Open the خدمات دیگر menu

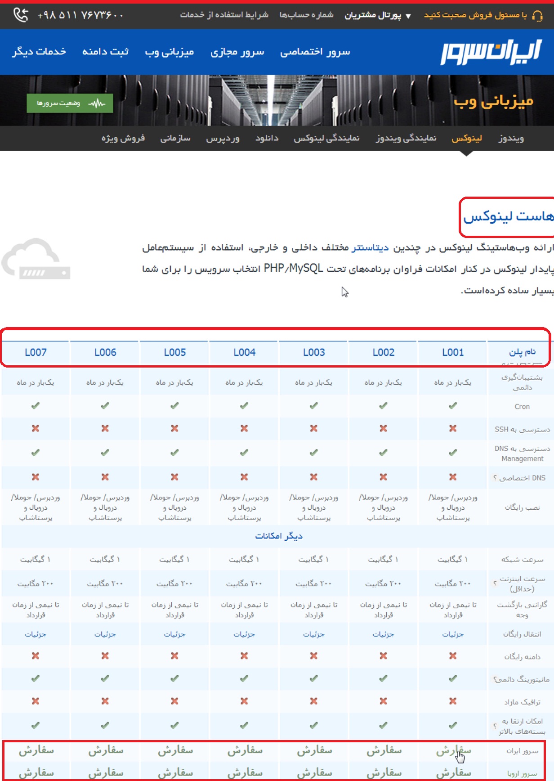pyautogui.click(x=39, y=52)
